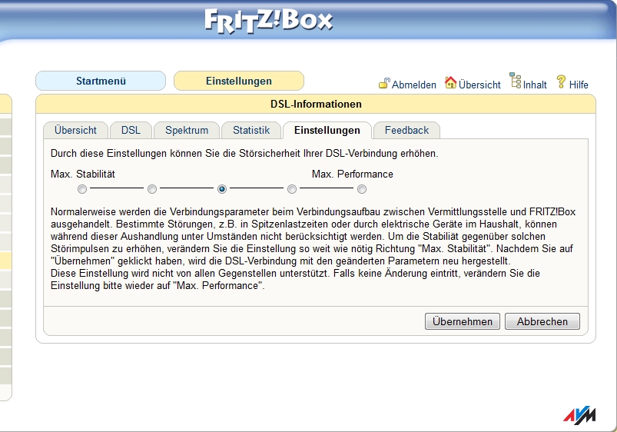
Task: Open the Übersicht link in the top bar
Action: pos(479,85)
